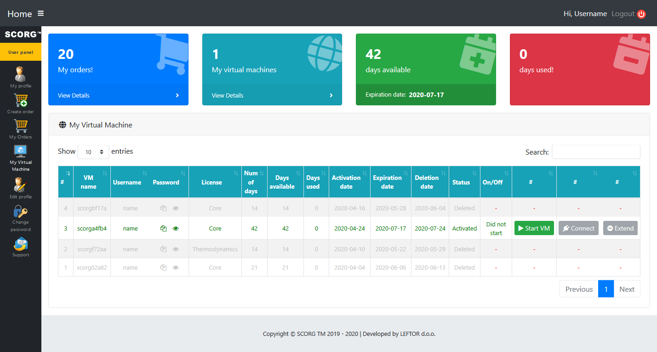Open the Show entries dropdown

click(x=93, y=152)
